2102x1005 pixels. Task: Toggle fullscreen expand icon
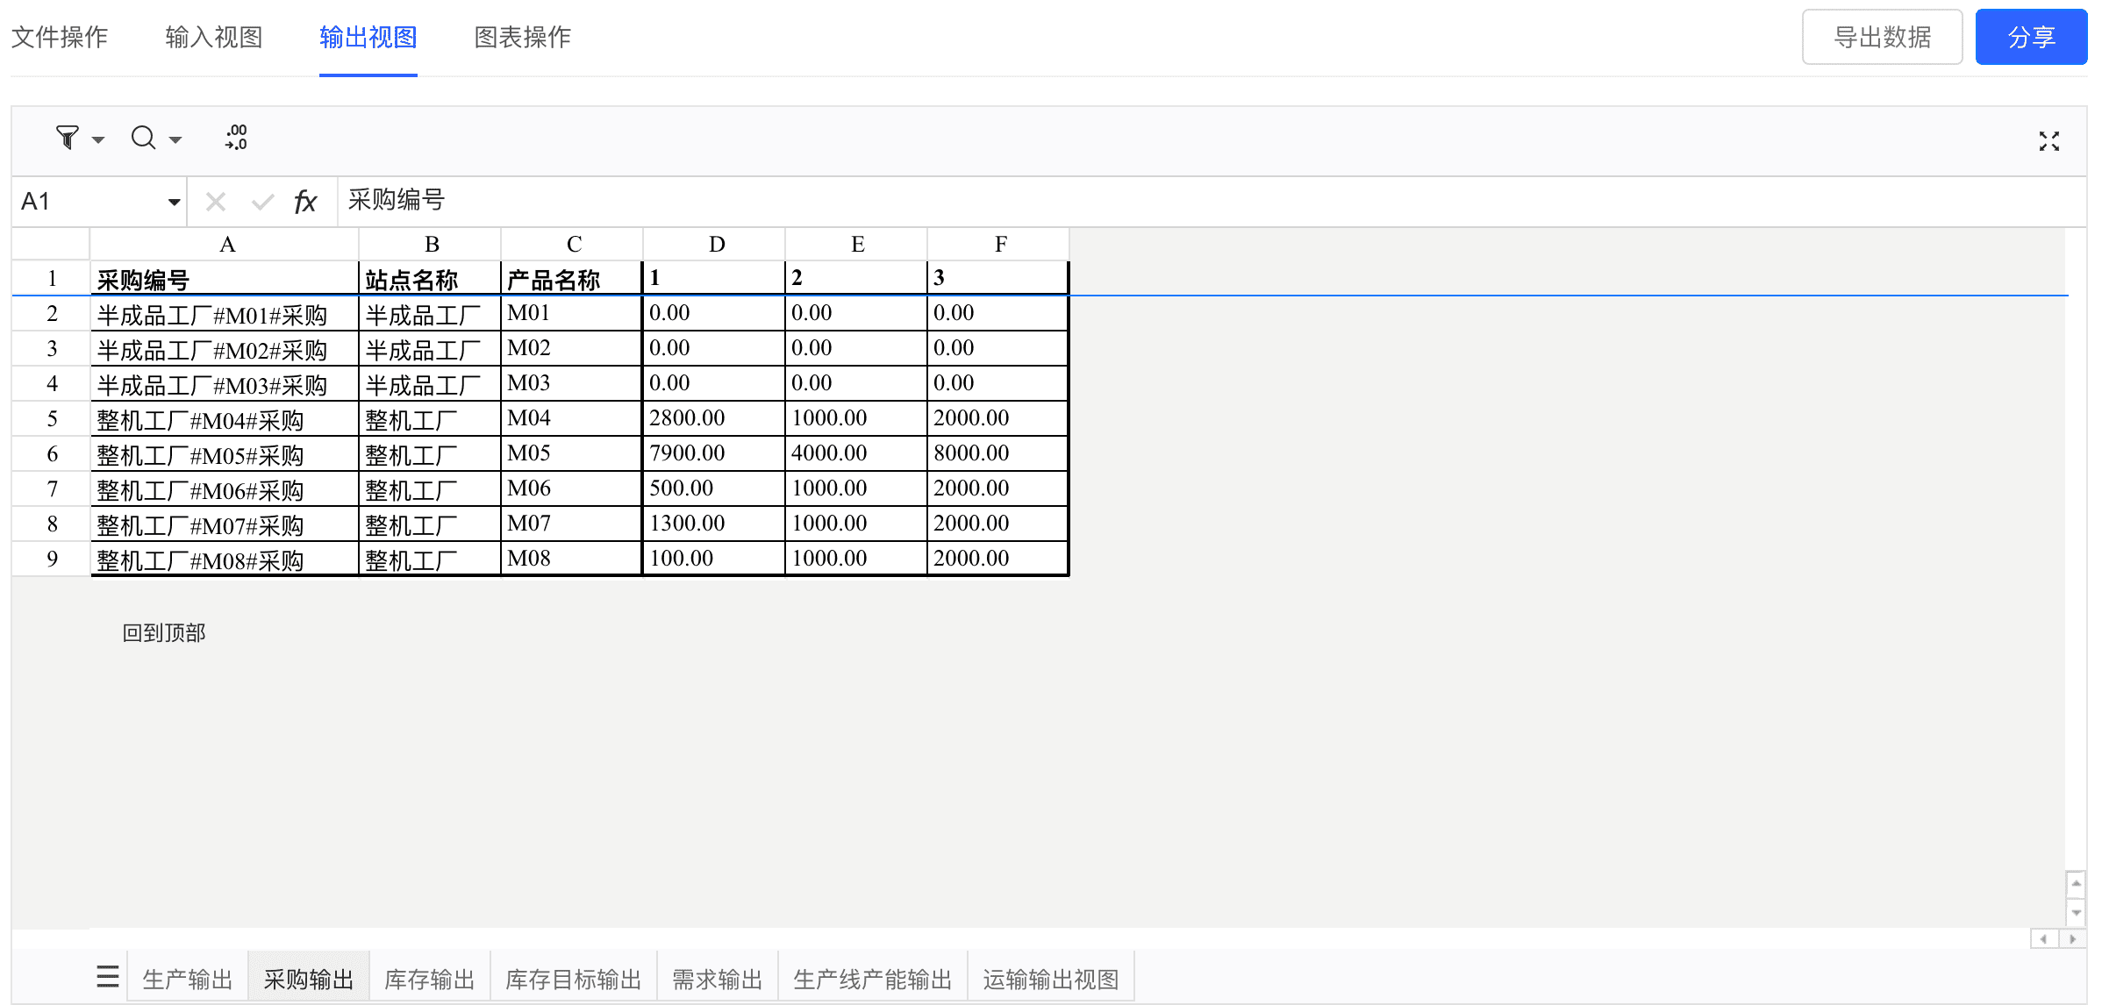click(2049, 141)
